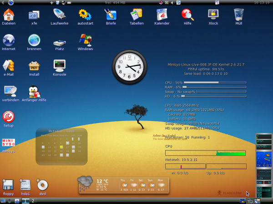Image resolution: width=273 pixels, height=204 pixels.
Task: Open the Dateien home folder icon
Action: [x=8, y=15]
